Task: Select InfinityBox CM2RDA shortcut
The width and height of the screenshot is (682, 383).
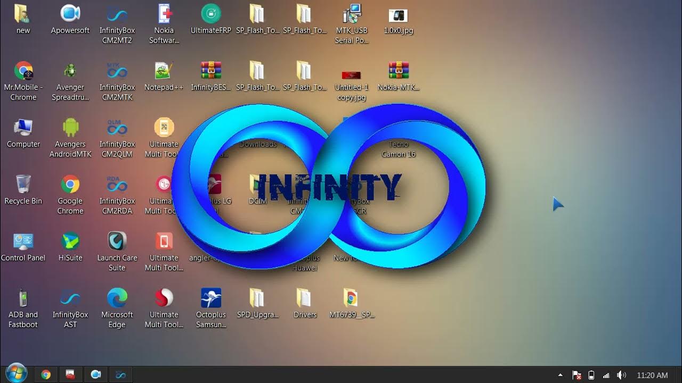Action: (117, 195)
